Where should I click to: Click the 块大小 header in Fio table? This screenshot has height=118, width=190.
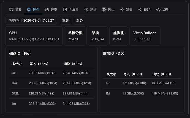tap(18, 64)
